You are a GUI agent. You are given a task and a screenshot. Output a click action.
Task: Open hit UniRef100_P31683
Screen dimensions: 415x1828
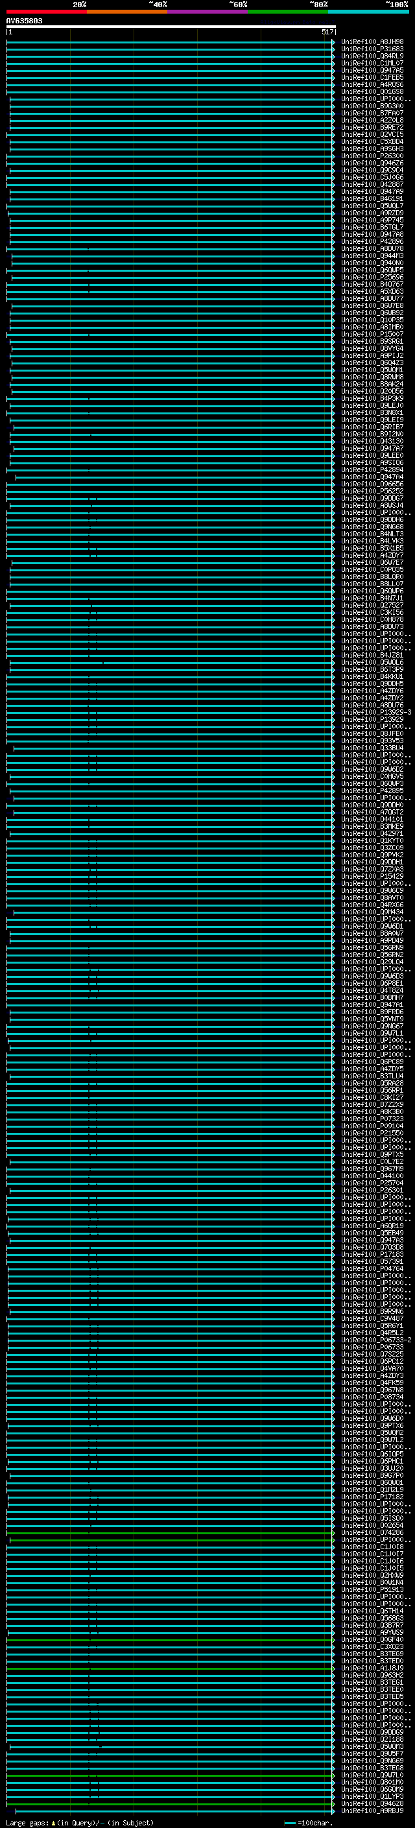[x=372, y=49]
